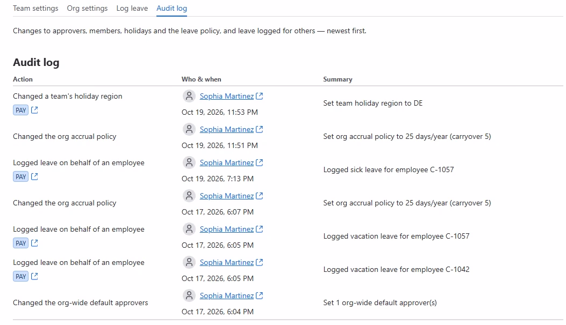Image resolution: width=566 pixels, height=325 pixels.
Task: Open external link icon next to sick leave PAY badge
Action: coord(34,176)
